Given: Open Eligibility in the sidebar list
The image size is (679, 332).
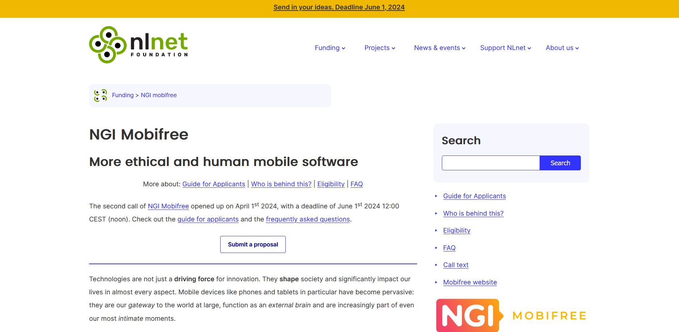Looking at the screenshot, I should [457, 231].
